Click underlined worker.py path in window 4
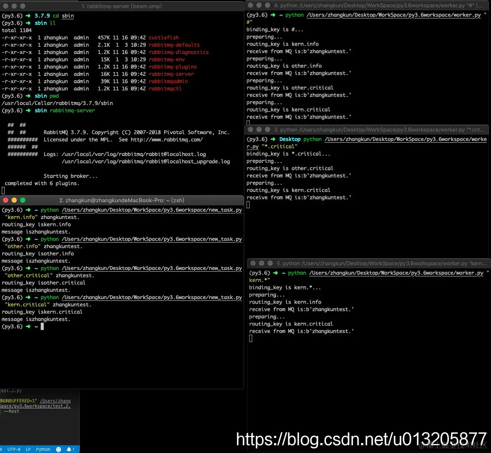 tap(394, 15)
